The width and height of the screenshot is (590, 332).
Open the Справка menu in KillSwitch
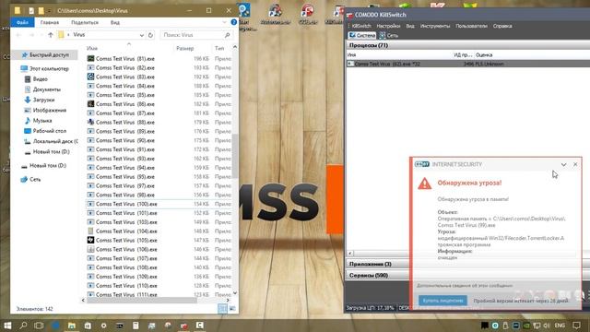click(x=502, y=26)
